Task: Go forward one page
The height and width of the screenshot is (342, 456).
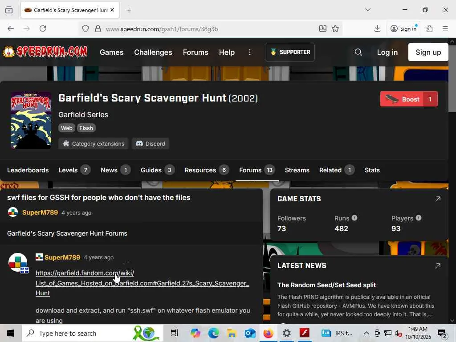Action: (27, 28)
